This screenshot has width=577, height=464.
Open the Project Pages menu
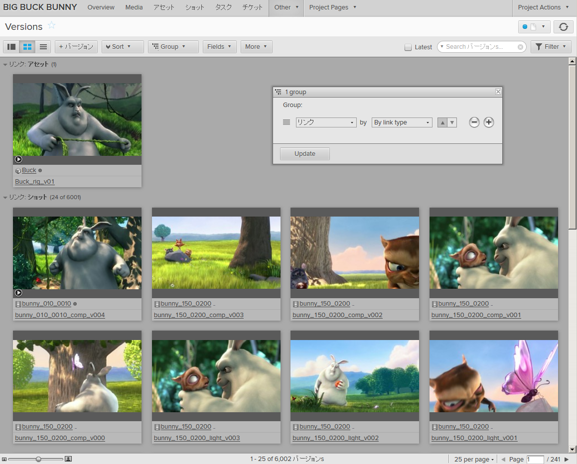click(333, 7)
